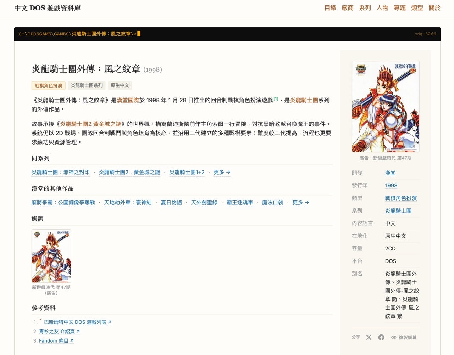This screenshot has height=355, width=454.
Task: Click the 戰棋角色扮演 tag under title
Action: click(48, 85)
